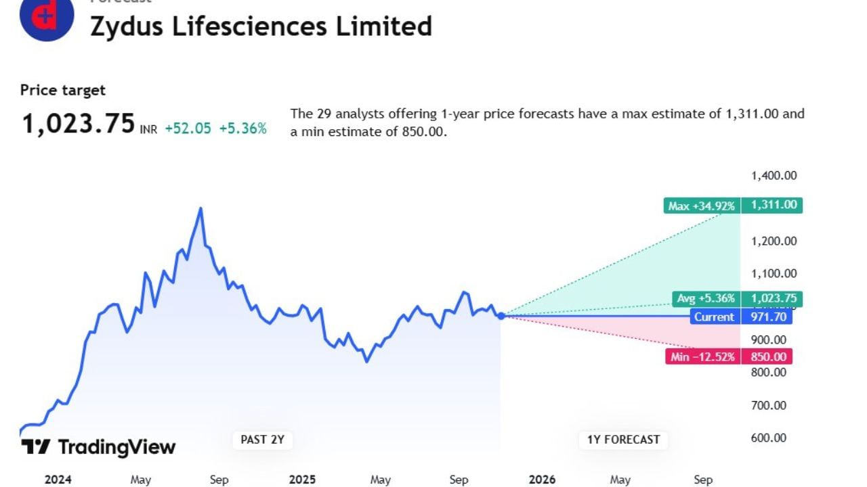Click the PAST 2Y chart label
This screenshot has height=487, width=867.
tap(262, 440)
